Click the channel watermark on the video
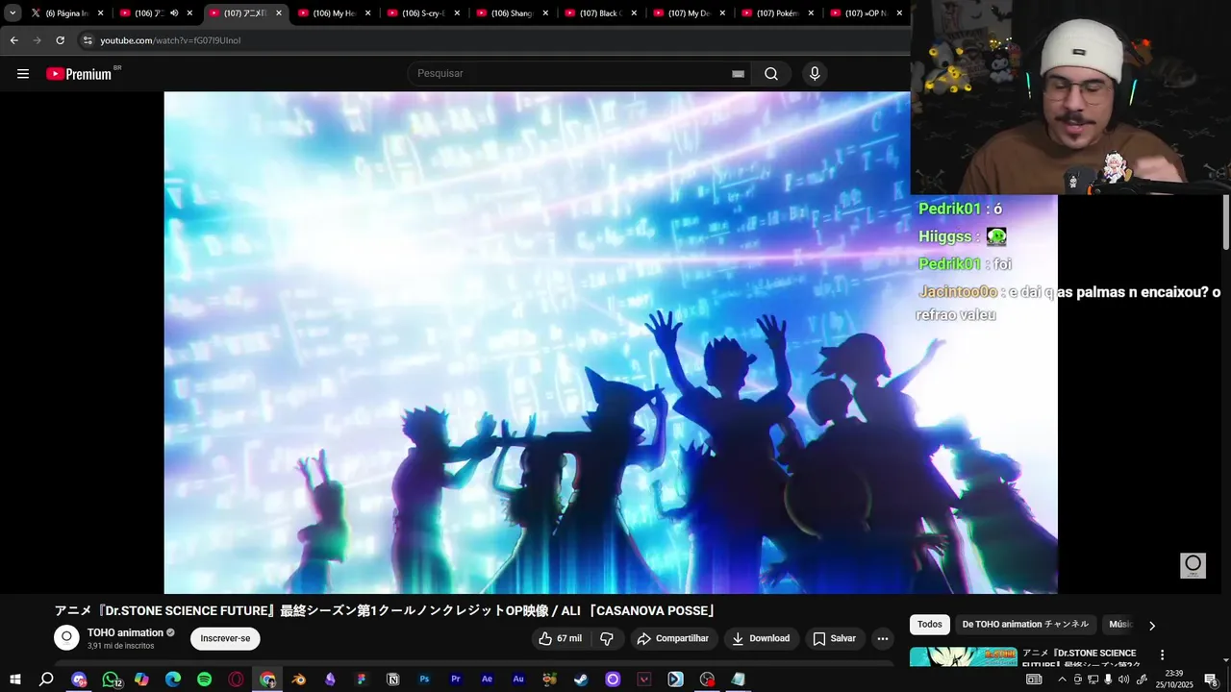Screen dimensions: 1231x692 pyautogui.click(x=1193, y=565)
